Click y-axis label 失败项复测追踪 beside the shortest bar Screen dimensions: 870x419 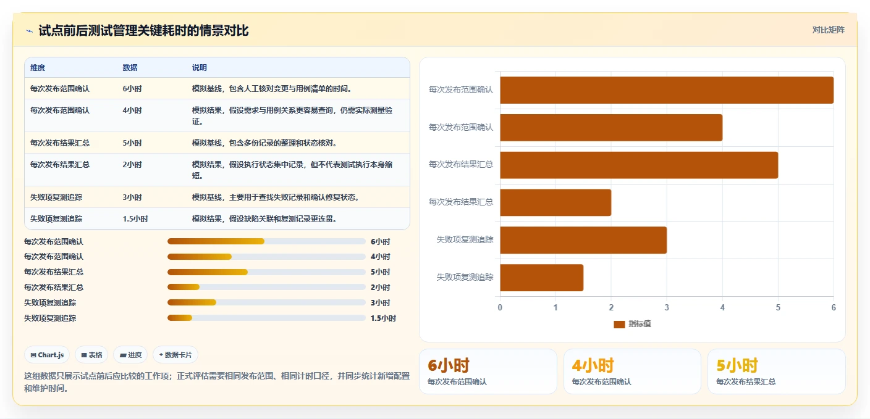click(465, 278)
